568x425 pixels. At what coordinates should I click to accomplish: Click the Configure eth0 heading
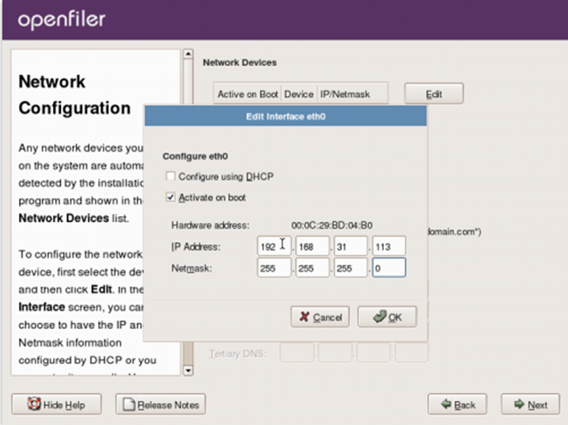[x=196, y=157]
